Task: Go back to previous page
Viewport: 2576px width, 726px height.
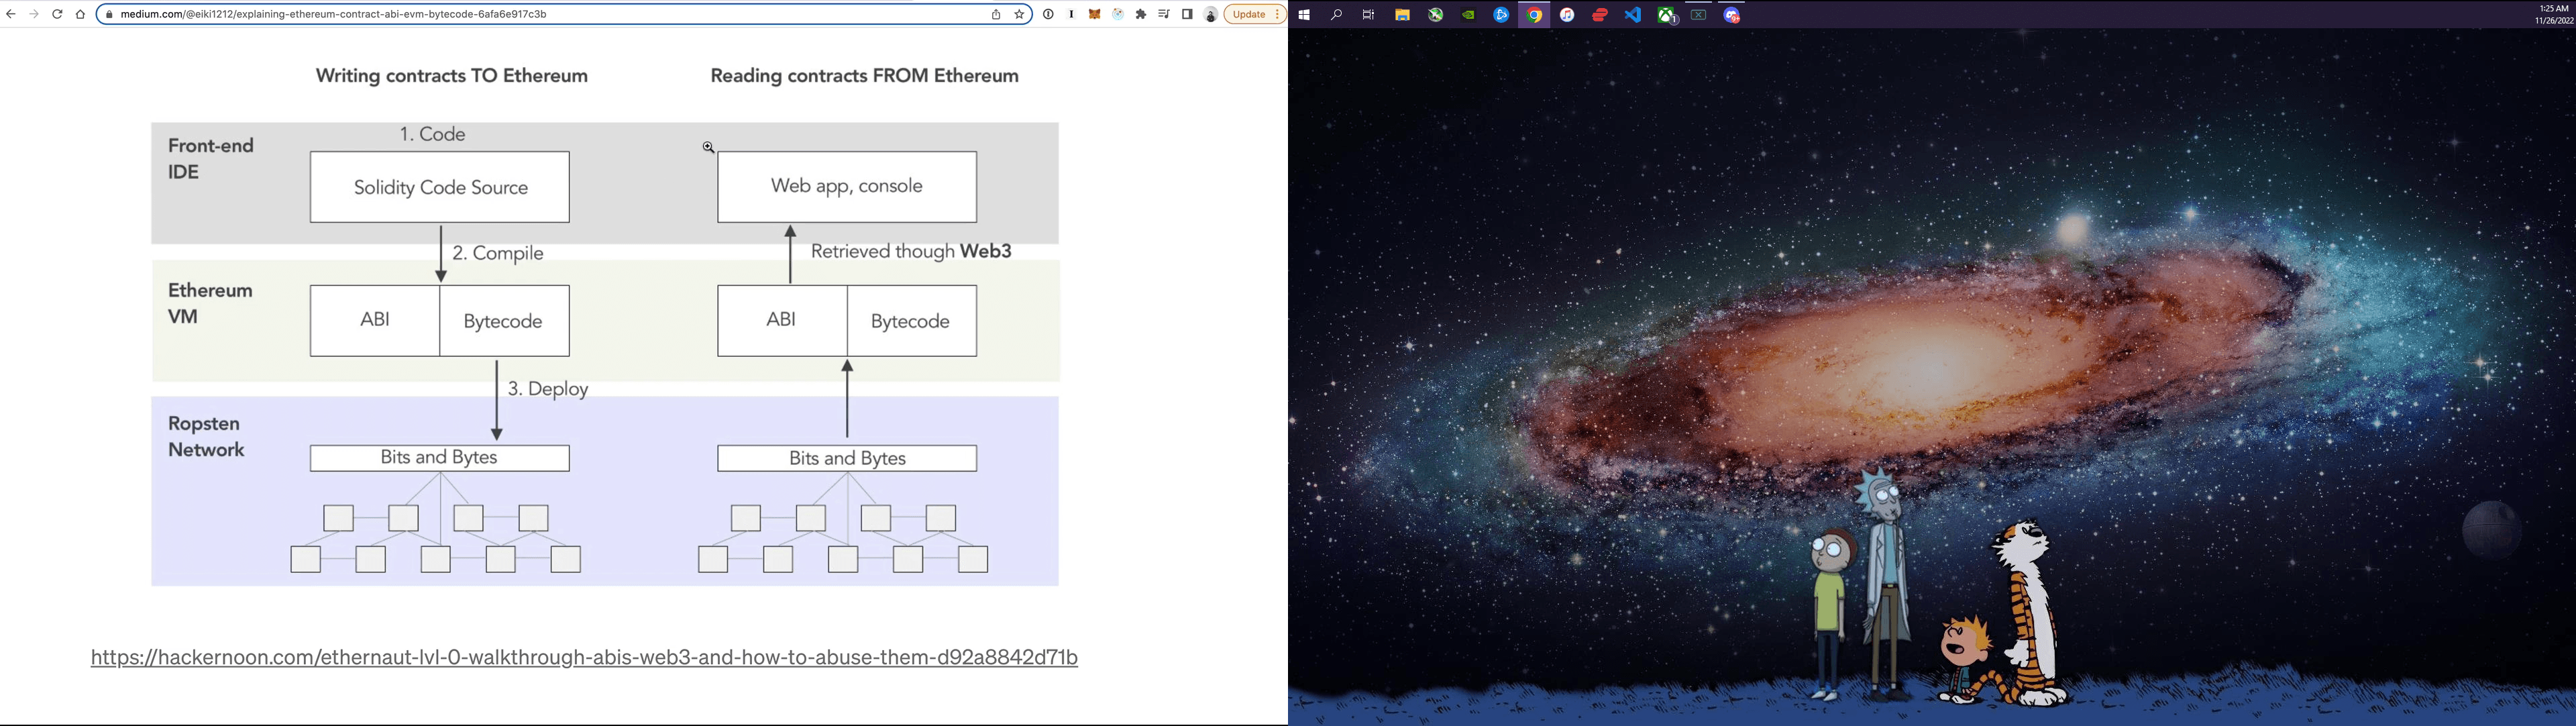Action: coord(11,14)
